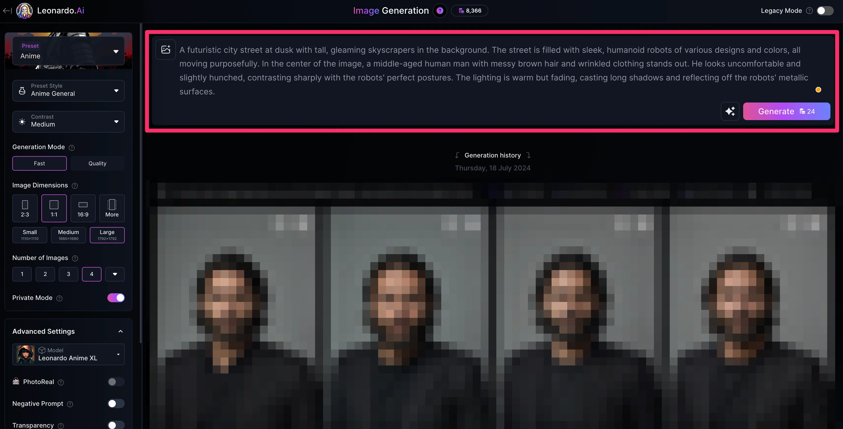Collapse the Advanced Settings section
Viewport: 843px width, 429px height.
[121, 331]
